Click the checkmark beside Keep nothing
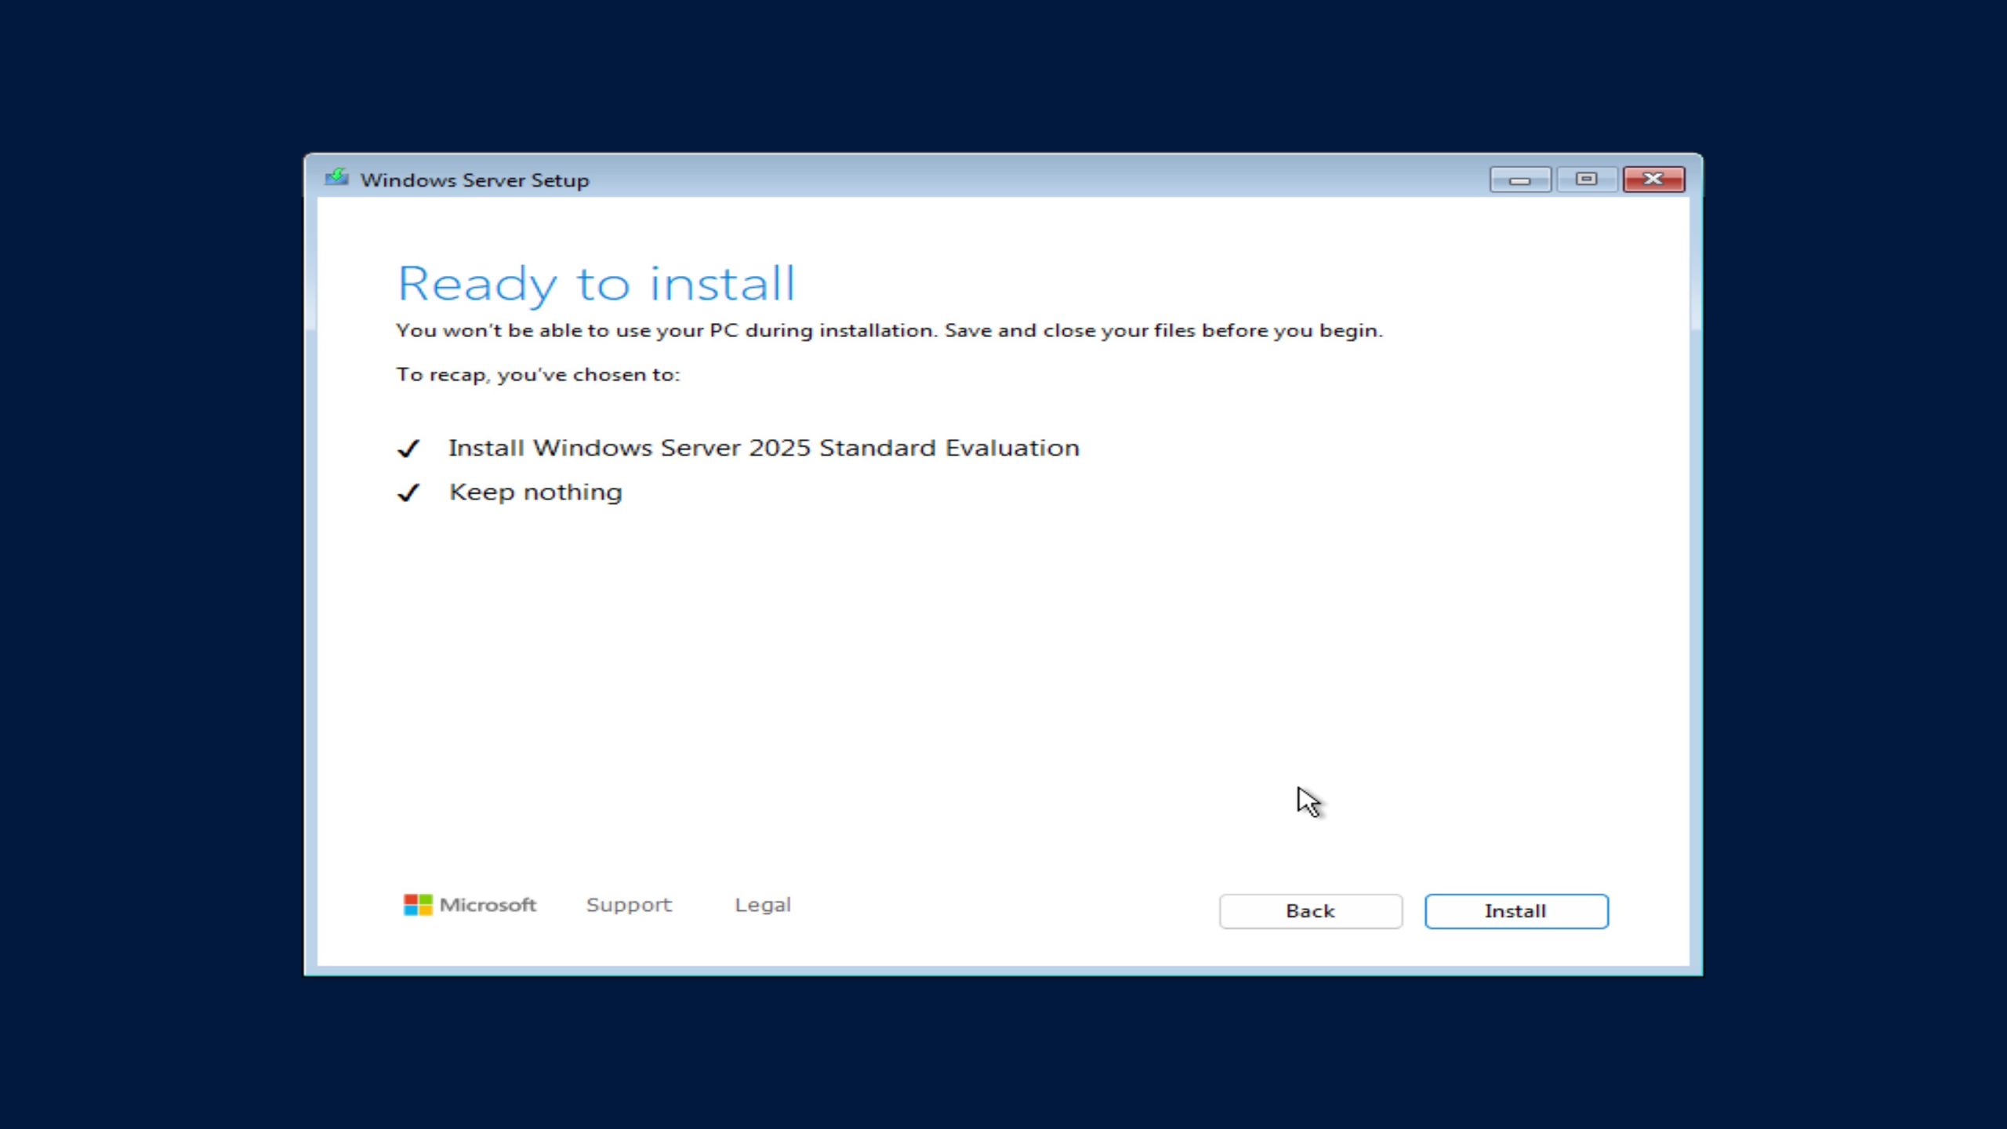 click(408, 493)
